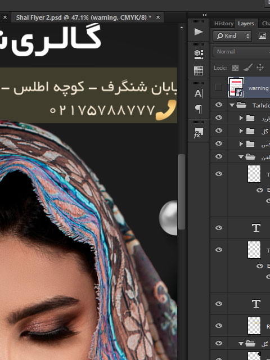Viewport: 270px width, 360px height.
Task: Collapse the Tarhdc group
Action: point(232,105)
